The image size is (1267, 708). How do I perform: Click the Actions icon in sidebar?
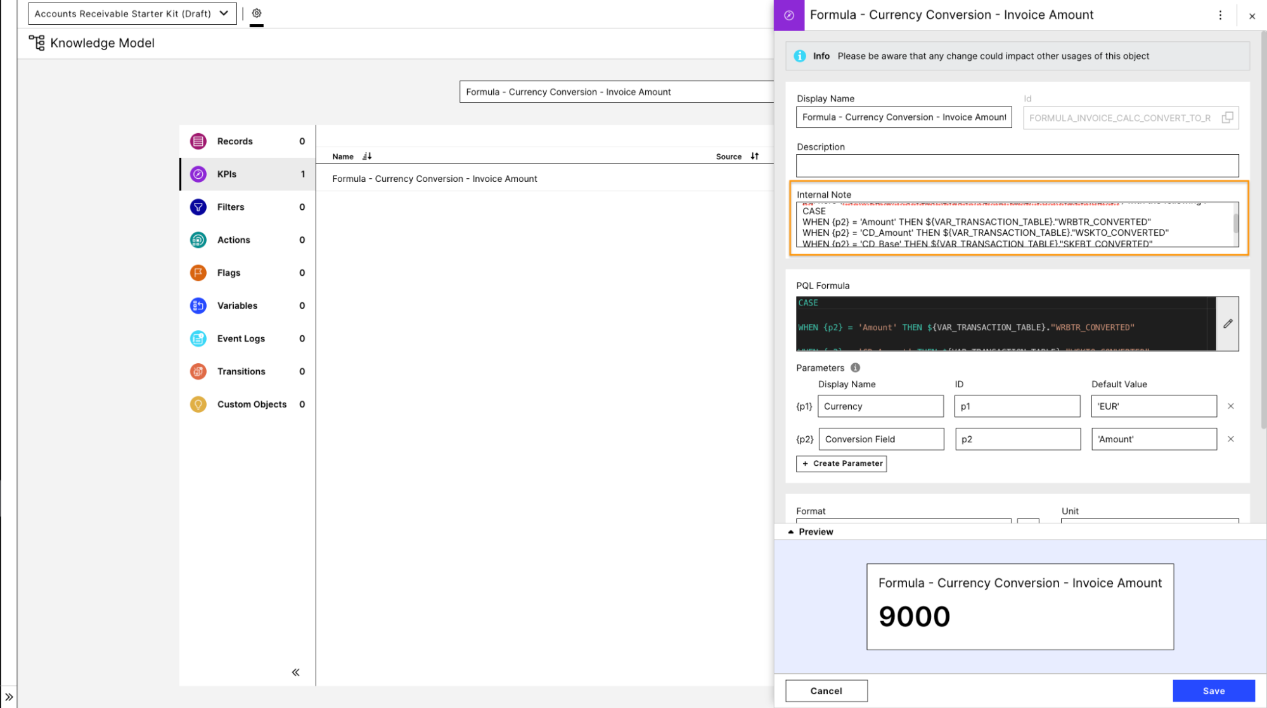pyautogui.click(x=198, y=239)
